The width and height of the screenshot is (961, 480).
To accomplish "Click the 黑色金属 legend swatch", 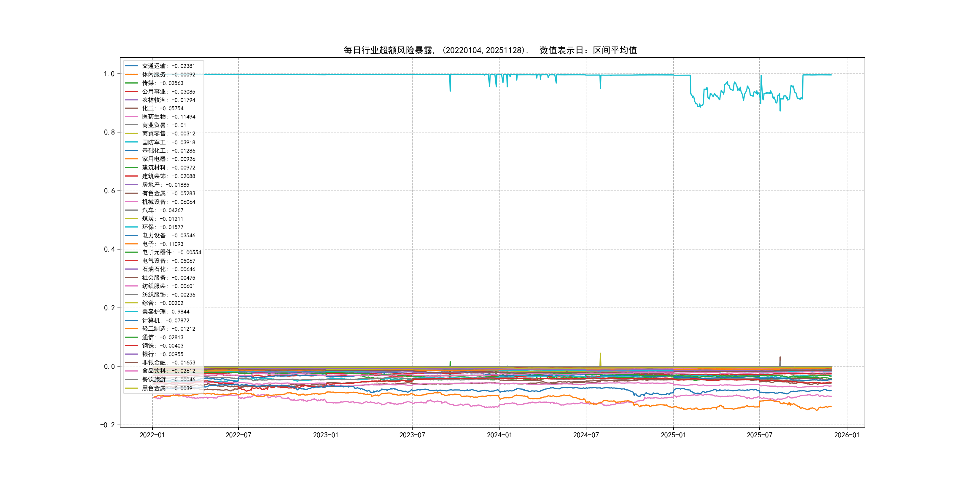I will (131, 388).
